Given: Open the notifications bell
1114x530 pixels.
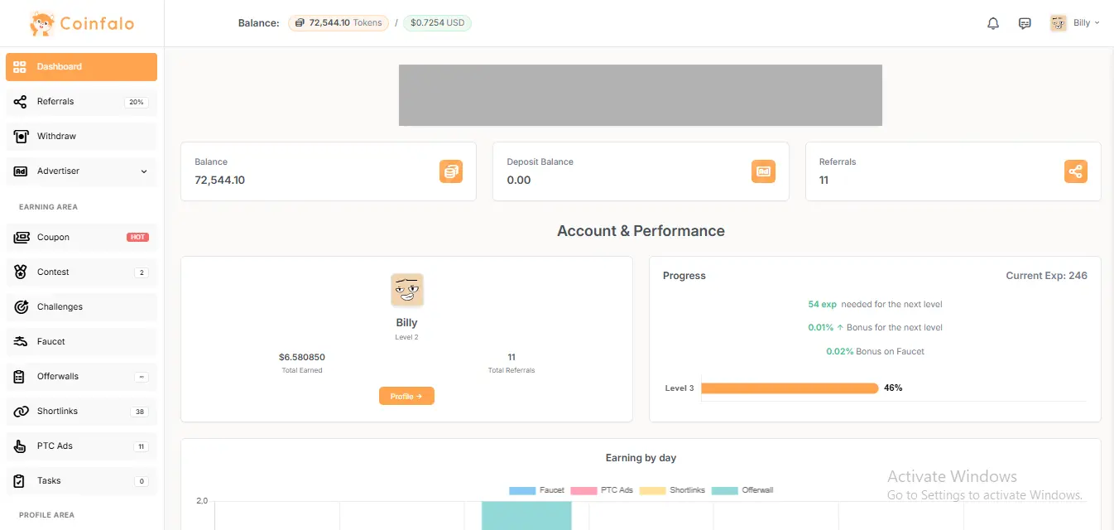Looking at the screenshot, I should 992,22.
